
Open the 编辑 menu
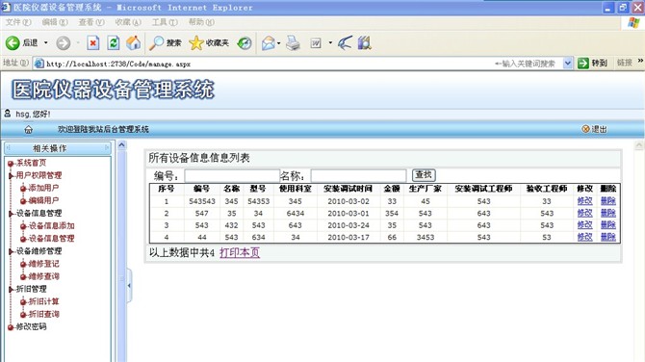coord(54,22)
